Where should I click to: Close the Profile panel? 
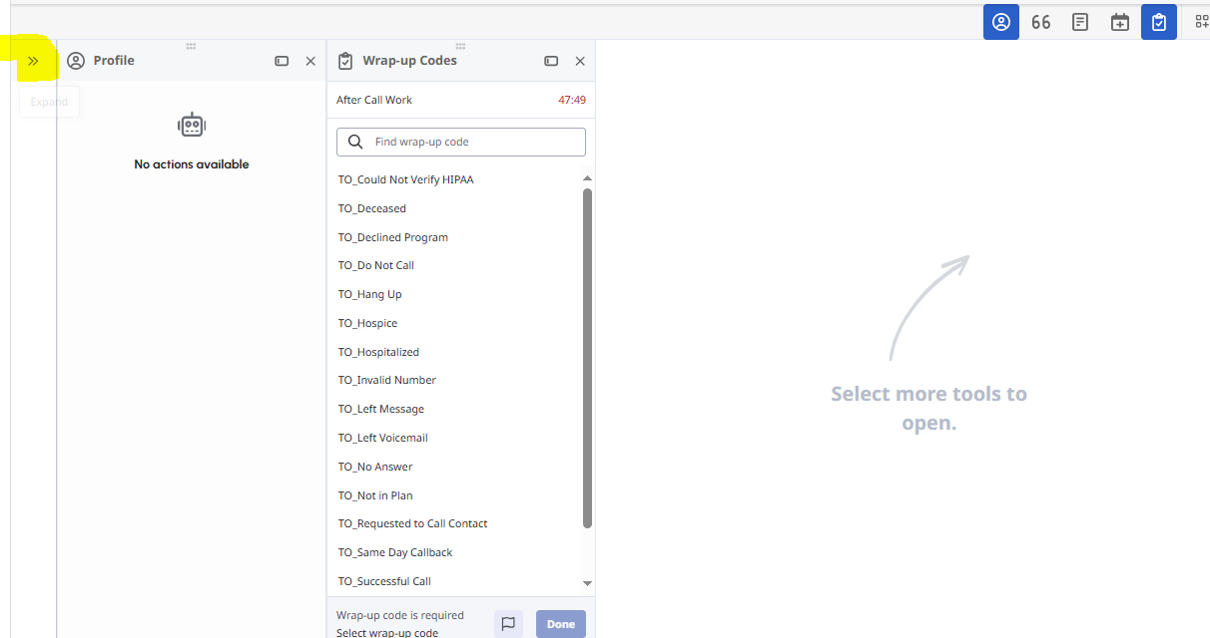coord(310,61)
